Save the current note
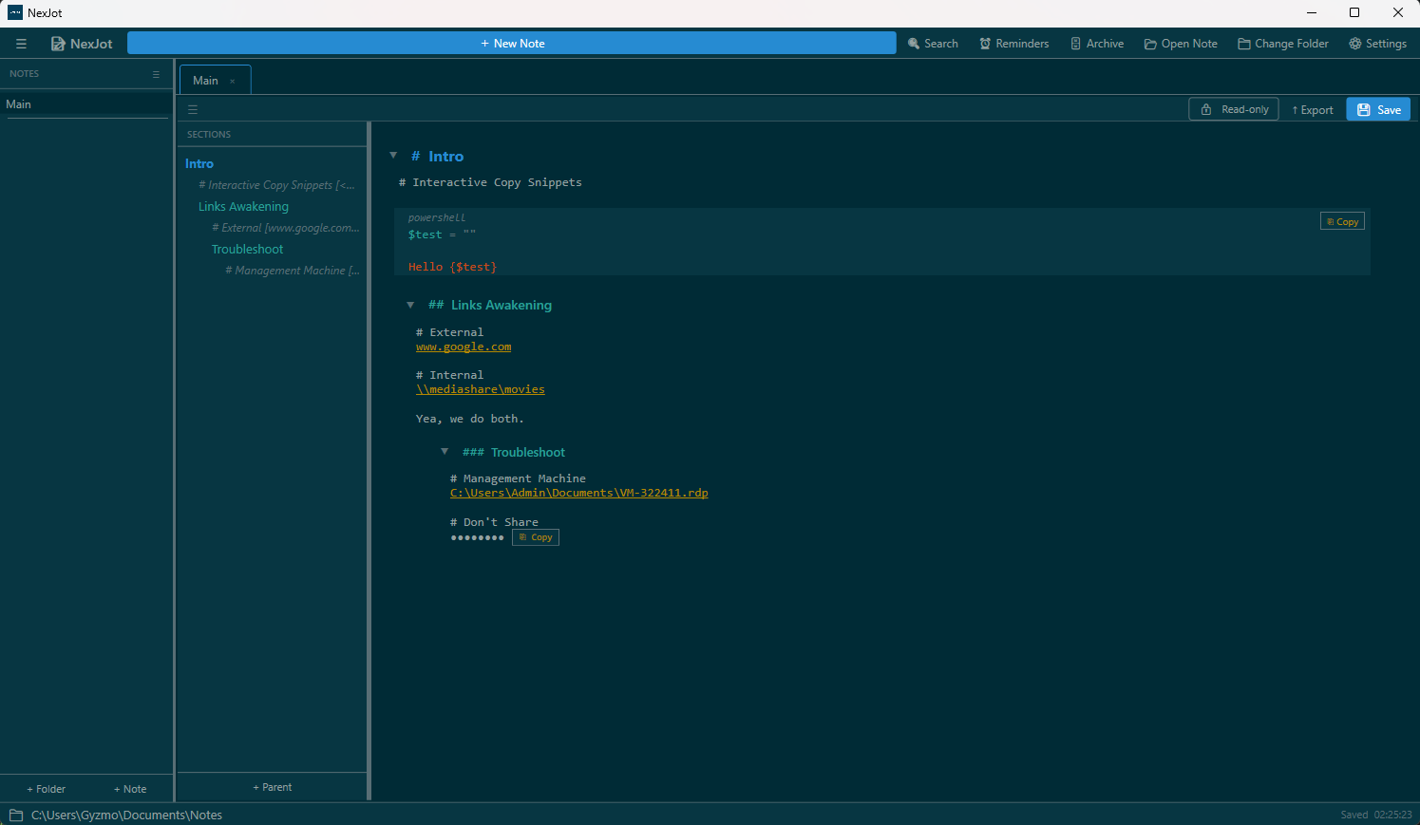Viewport: 1420px width, 825px height. coord(1378,109)
